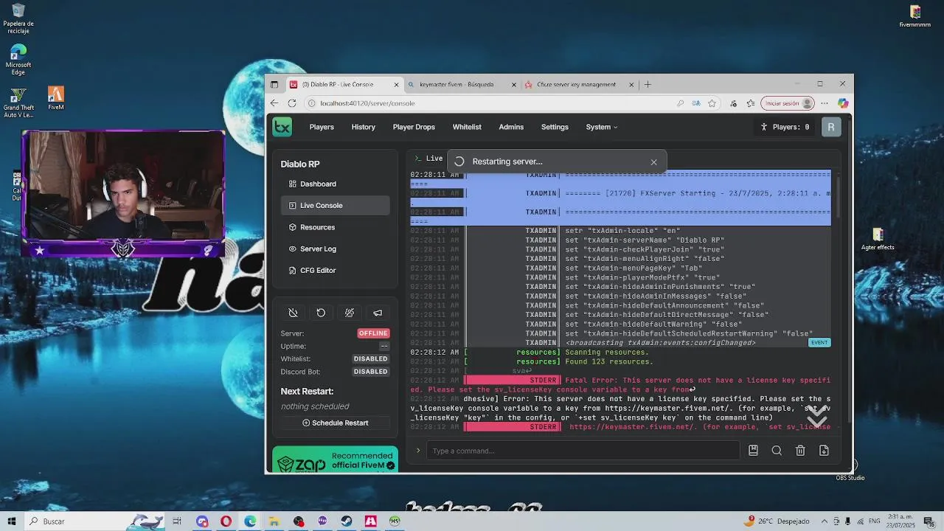Open Live Console sidebar item
This screenshot has height=531, width=944.
[335, 205]
